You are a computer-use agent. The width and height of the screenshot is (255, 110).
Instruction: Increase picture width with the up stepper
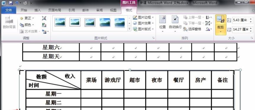point(251,28)
